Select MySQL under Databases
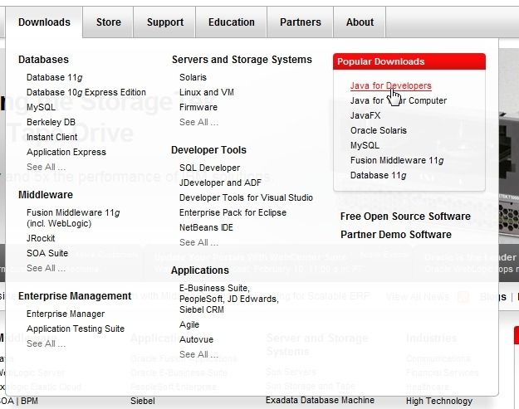The image size is (519, 409). pyautogui.click(x=41, y=107)
